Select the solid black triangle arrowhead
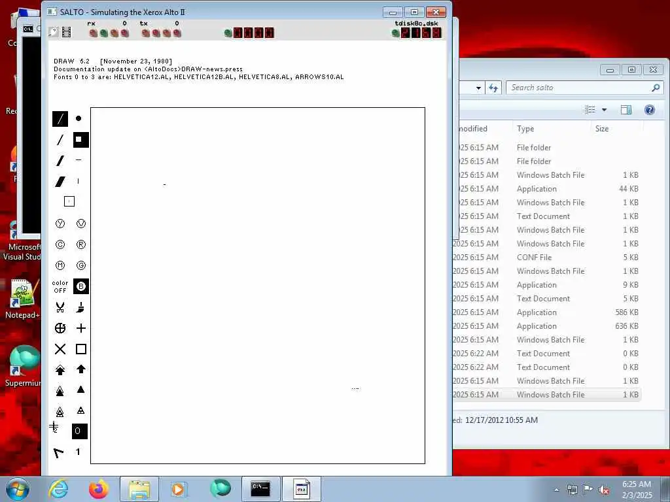 pos(80,390)
